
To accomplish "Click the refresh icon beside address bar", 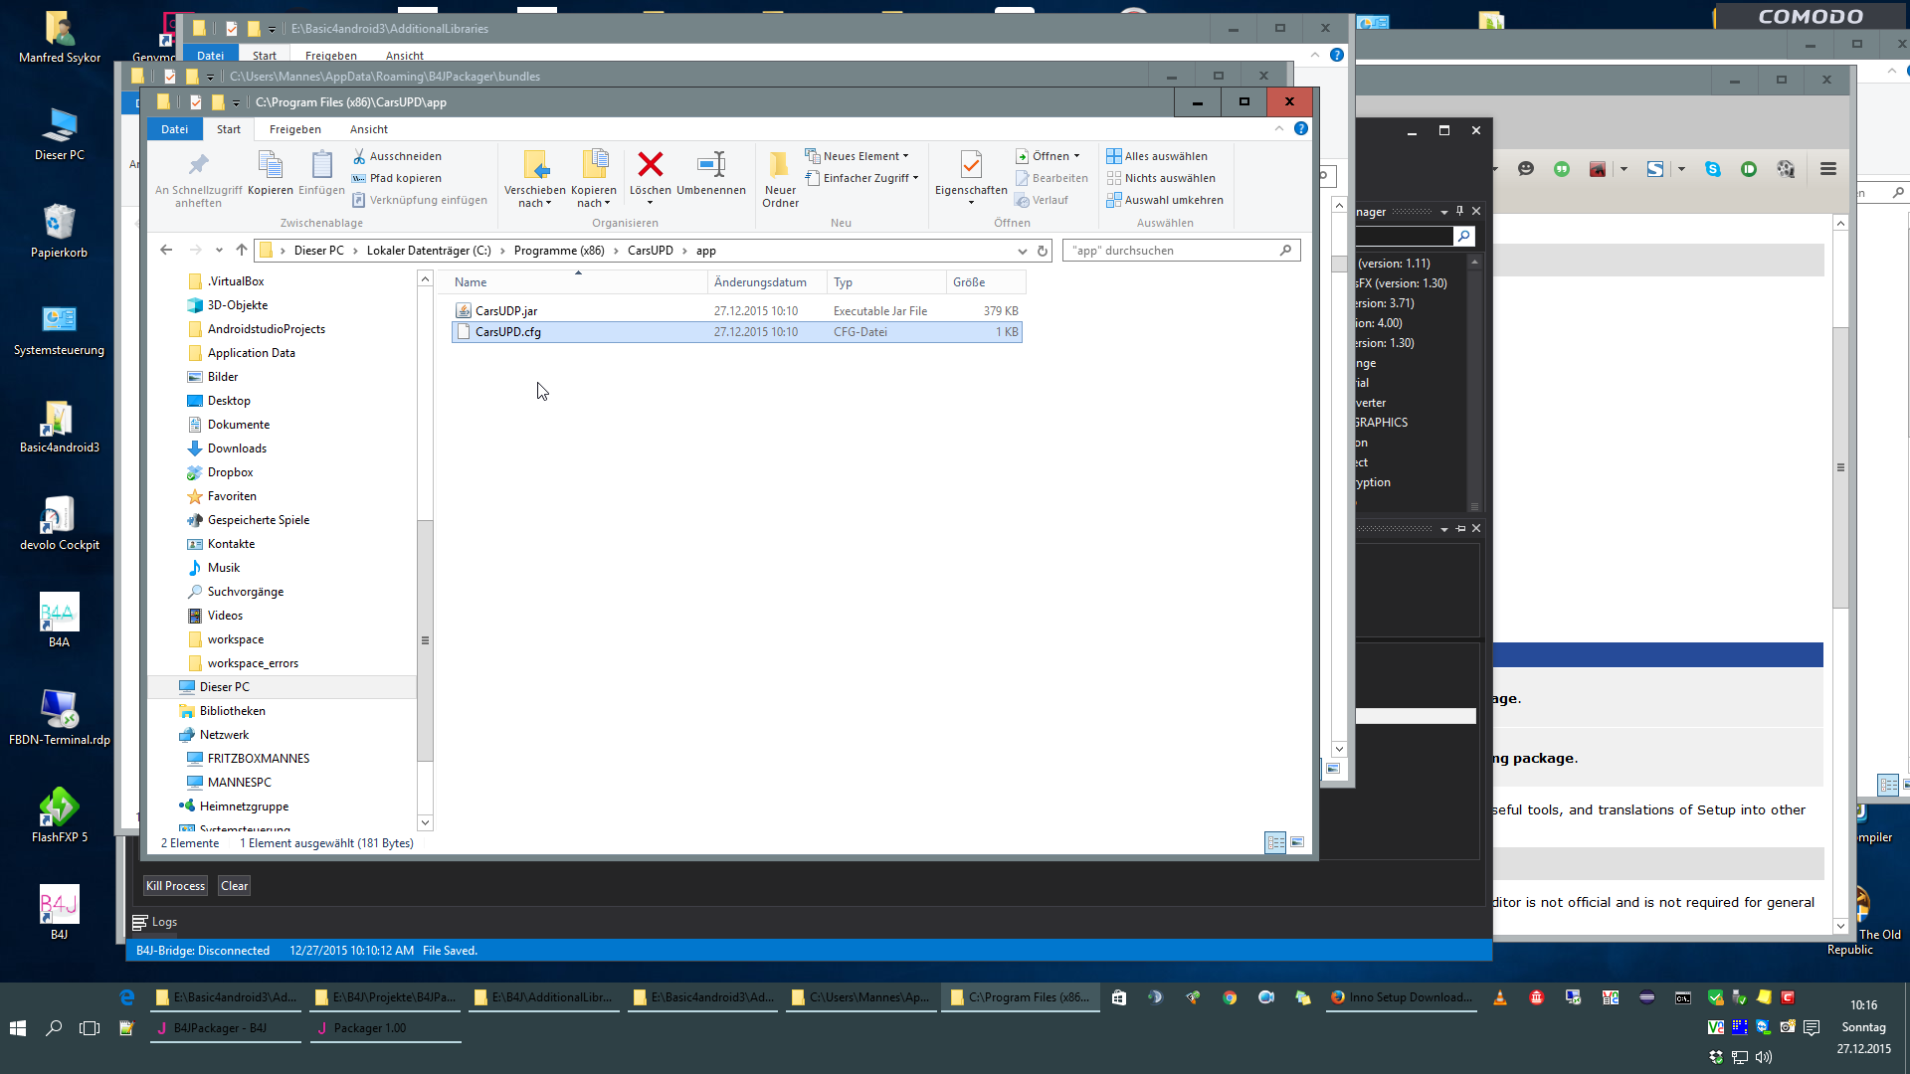I will click(1043, 251).
